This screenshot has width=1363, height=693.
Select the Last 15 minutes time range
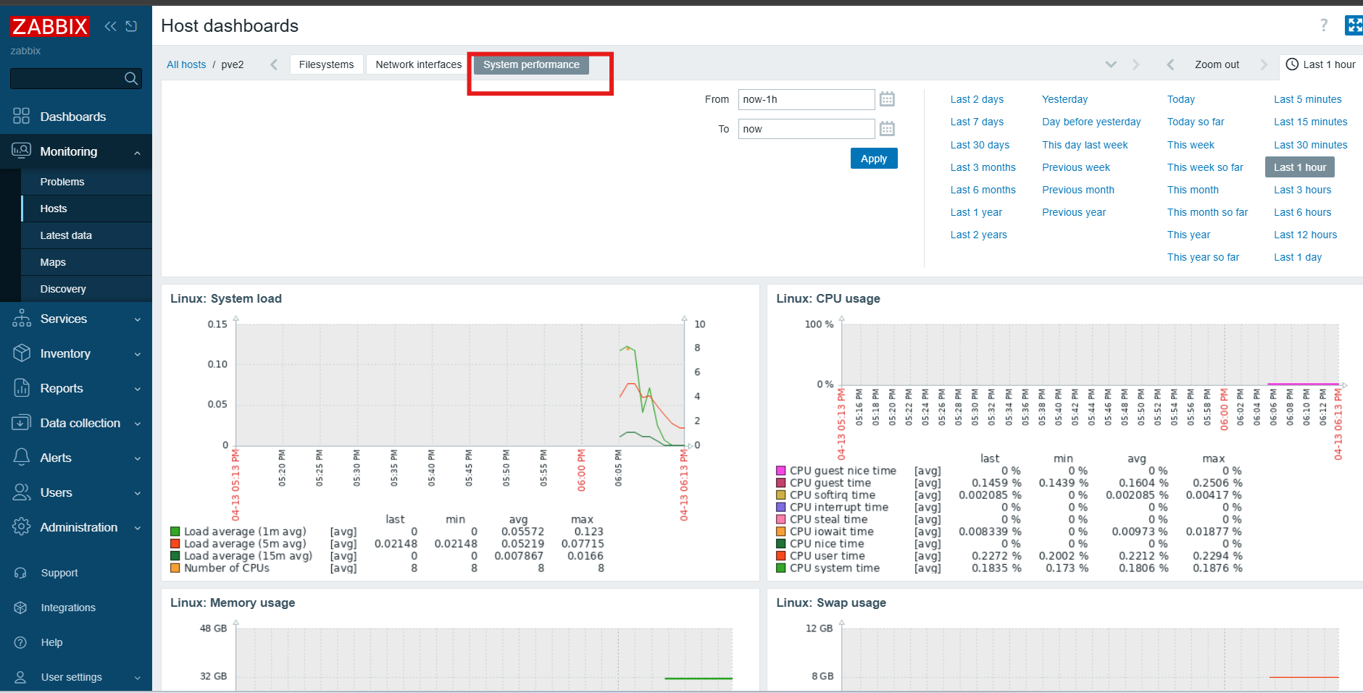click(x=1310, y=122)
